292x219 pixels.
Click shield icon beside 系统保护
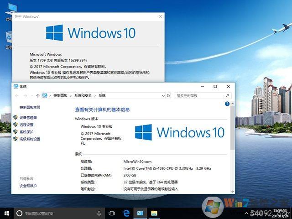tap(16, 132)
